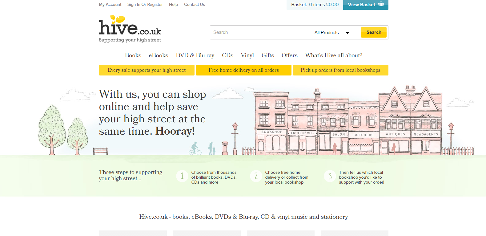Open What's Hive all about? page
The image size is (486, 236).
pyautogui.click(x=334, y=55)
